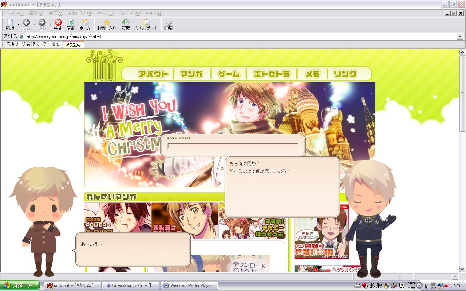Click the IME toolbox icon in the language bar
The height and width of the screenshot is (291, 466).
tap(394, 286)
